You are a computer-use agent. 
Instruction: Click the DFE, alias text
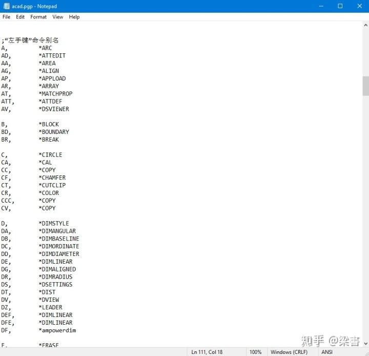(8, 323)
